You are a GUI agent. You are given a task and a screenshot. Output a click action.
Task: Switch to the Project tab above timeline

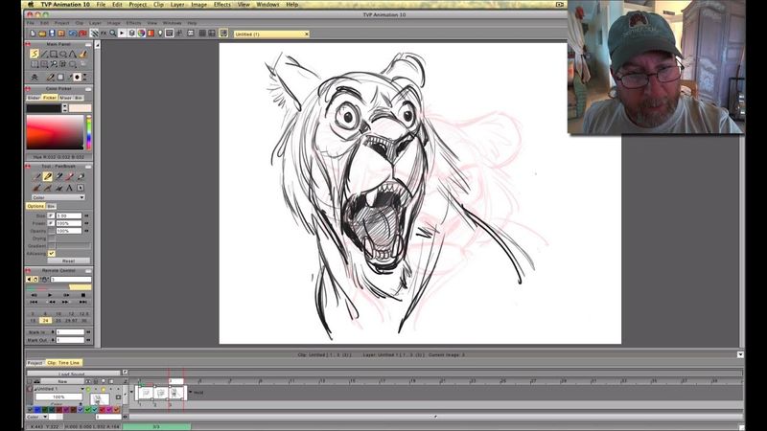35,363
